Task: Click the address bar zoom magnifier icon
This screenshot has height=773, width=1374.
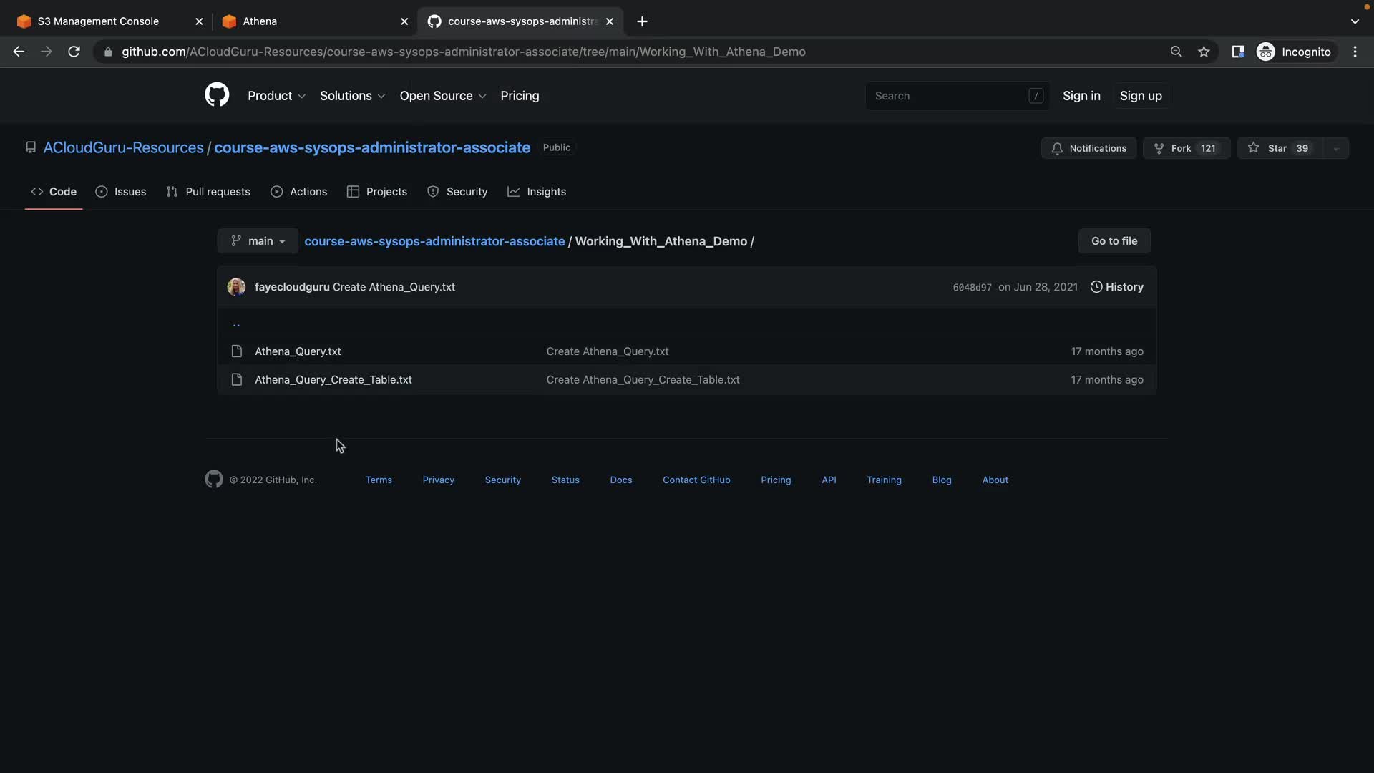Action: click(x=1176, y=52)
